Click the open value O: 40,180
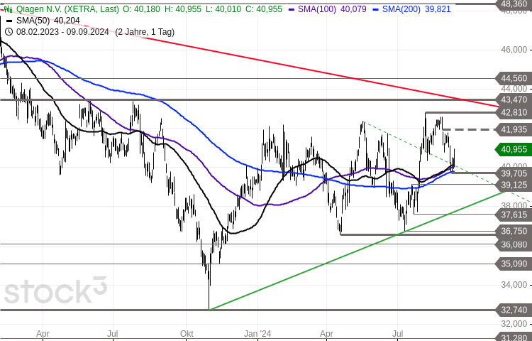 pos(141,9)
